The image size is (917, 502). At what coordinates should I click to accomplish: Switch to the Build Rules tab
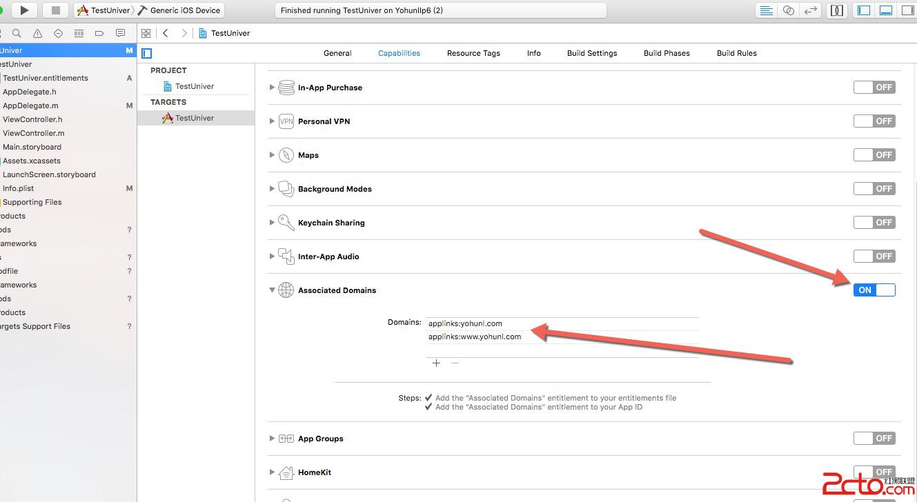pos(737,53)
